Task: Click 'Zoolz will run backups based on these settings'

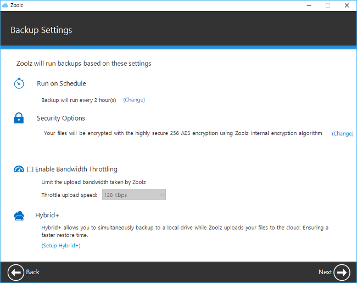Action: [84, 64]
